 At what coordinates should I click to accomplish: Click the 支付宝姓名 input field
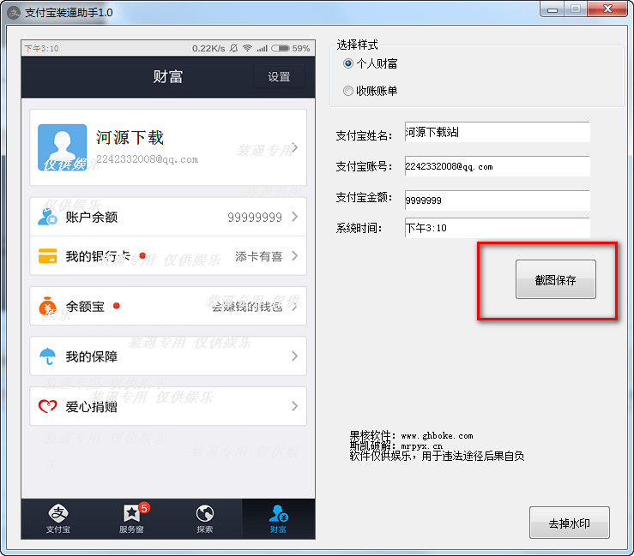(x=497, y=132)
